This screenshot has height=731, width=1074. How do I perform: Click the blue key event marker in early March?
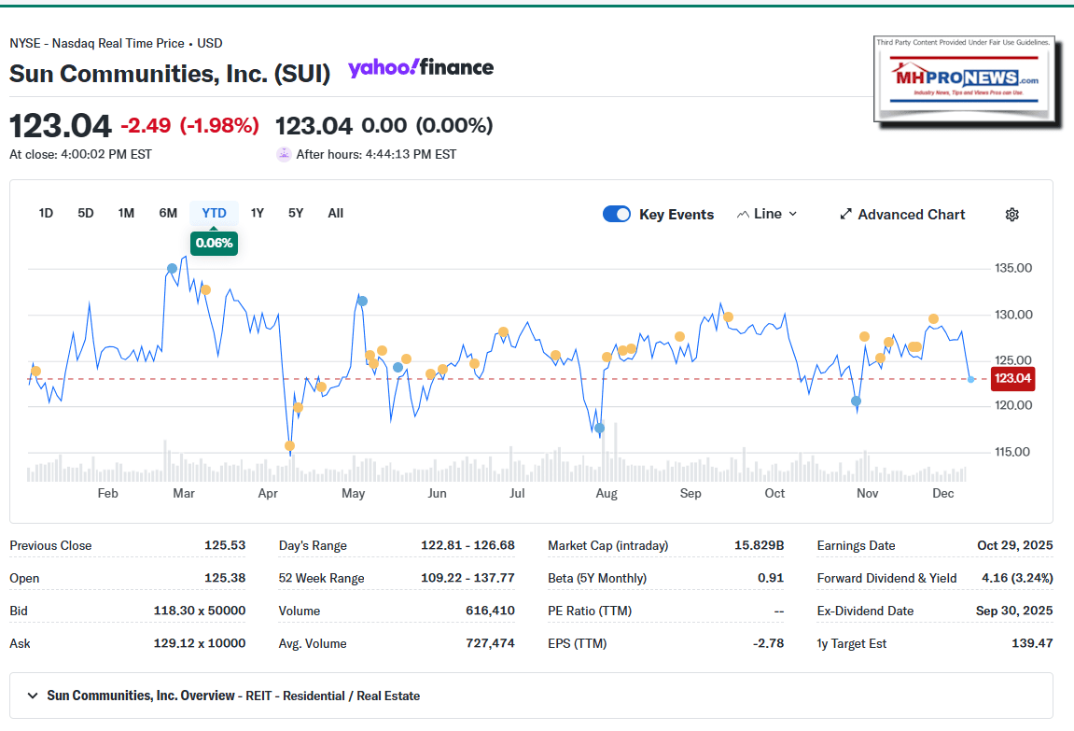pos(172,269)
